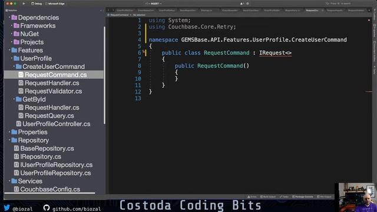Image resolution: width=377 pixels, height=212 pixels.
Task: Click the Solution pad horizontal scrollbar
Action: tap(49, 193)
